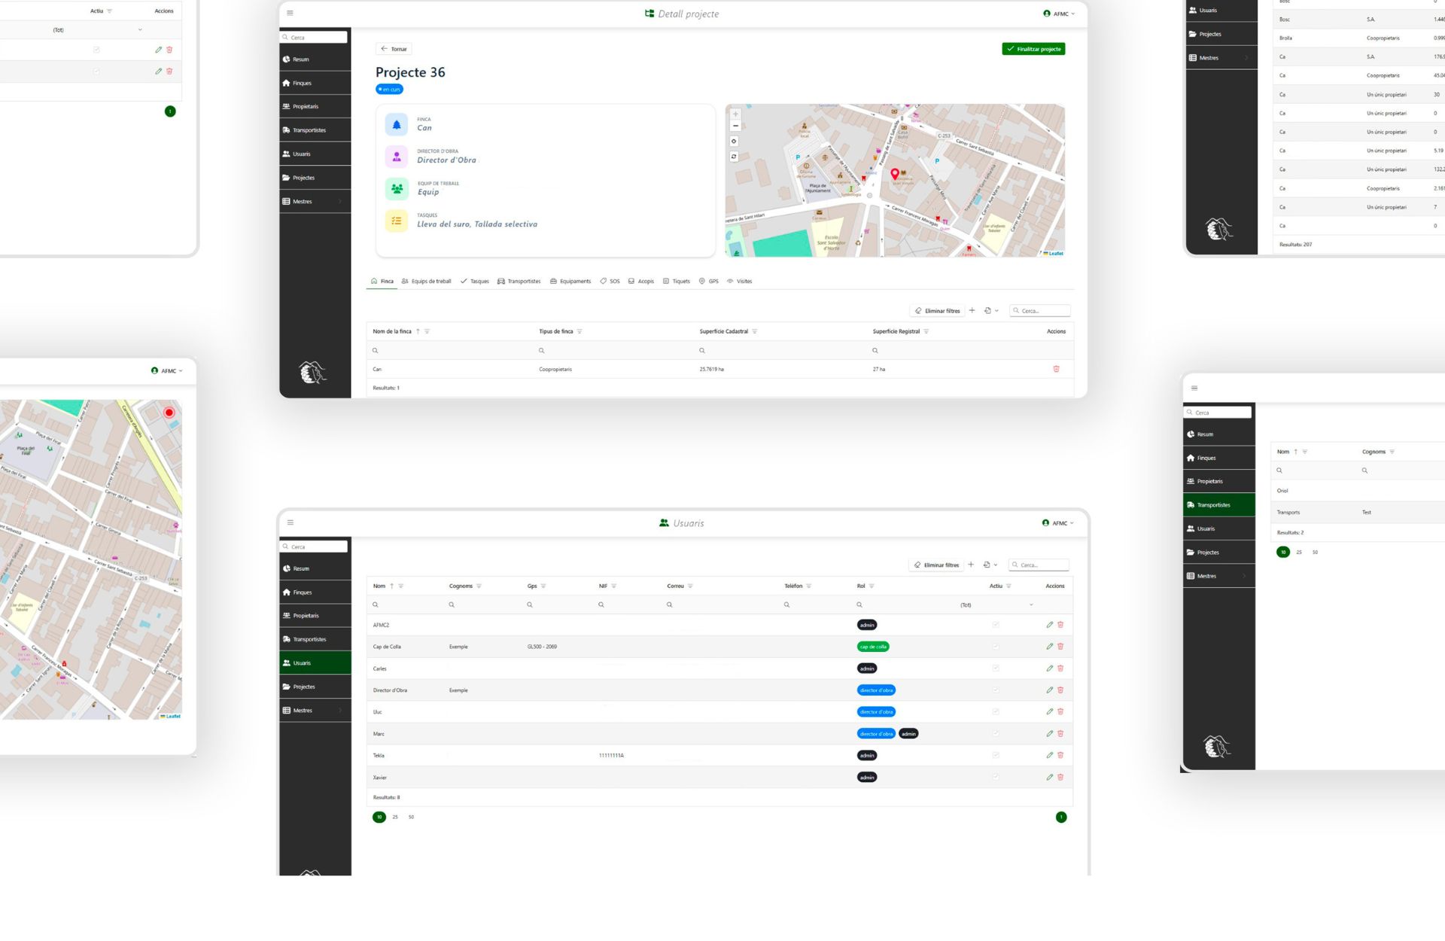Delete the Can finca row in project table
This screenshot has height=941, width=1445.
click(1056, 369)
